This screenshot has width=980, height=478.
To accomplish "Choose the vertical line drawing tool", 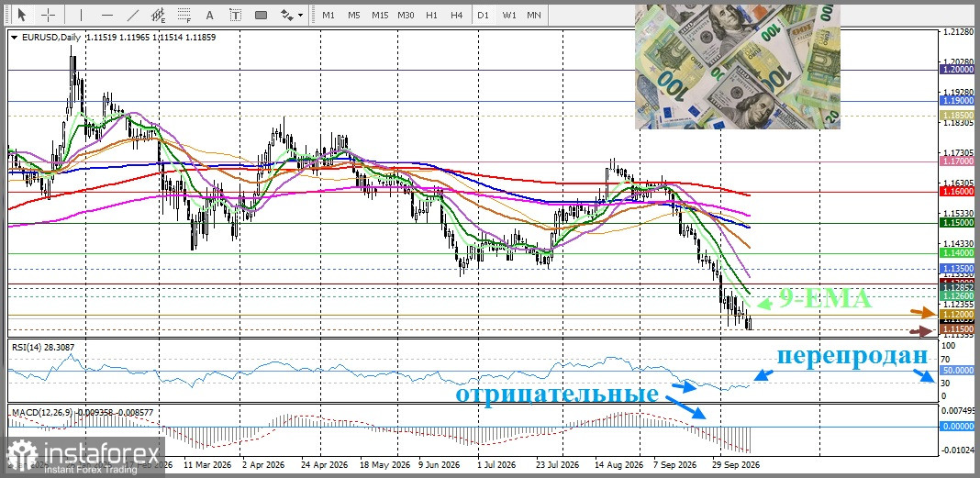I will point(81,15).
